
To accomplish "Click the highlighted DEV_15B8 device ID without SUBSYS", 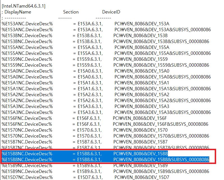I will click(140, 154).
